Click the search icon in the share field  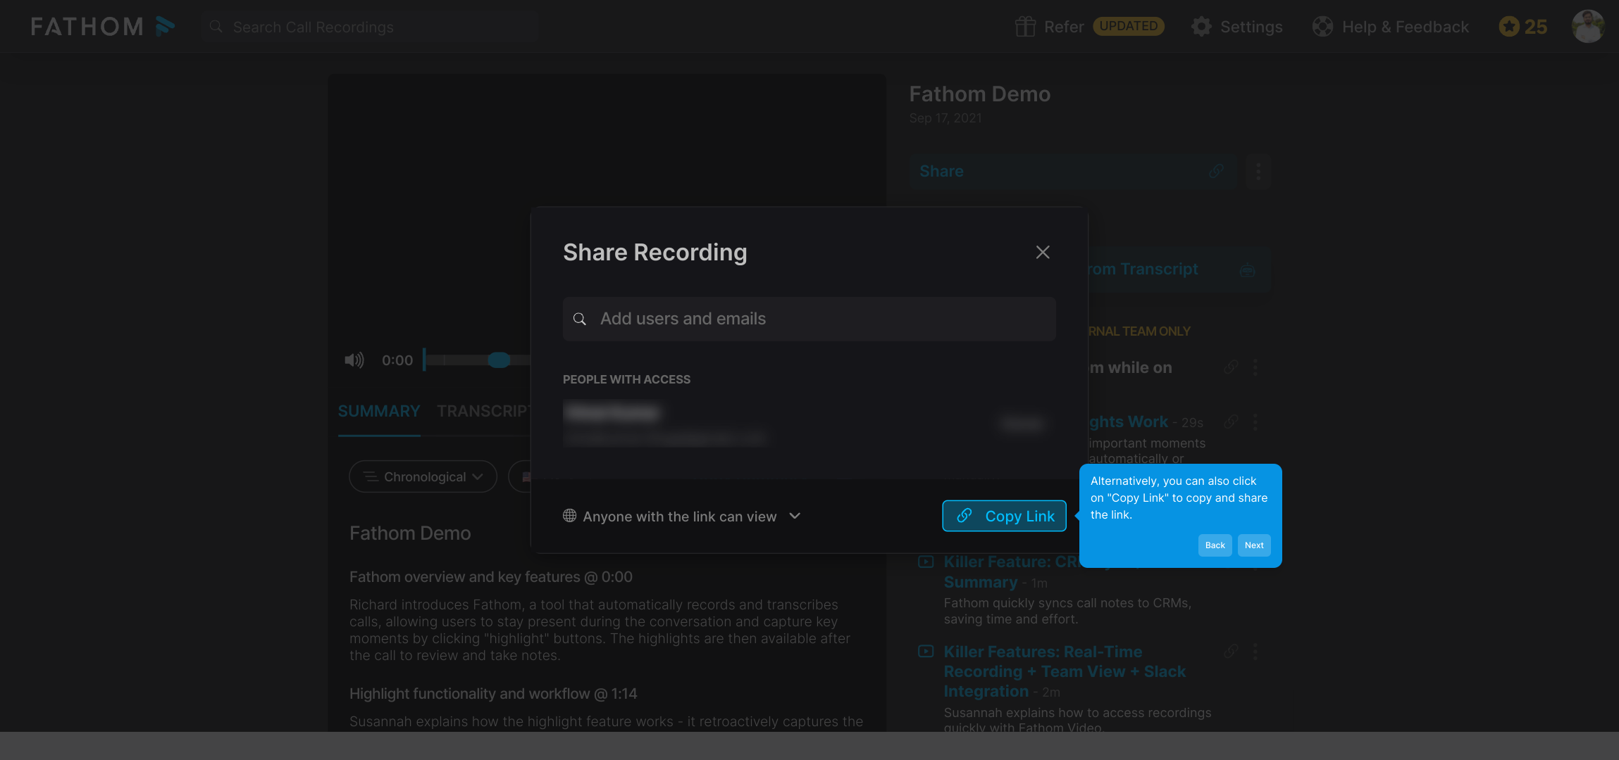[580, 319]
